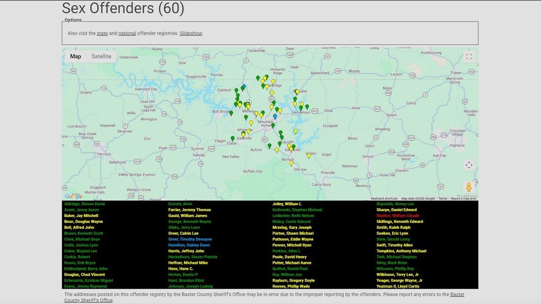Switch the map to Map view
This screenshot has width=541, height=304.
click(x=76, y=56)
